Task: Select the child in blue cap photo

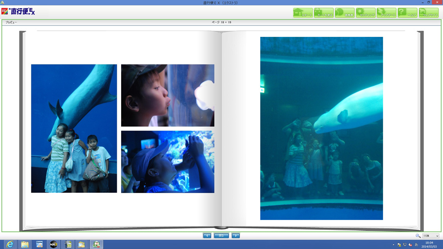Action: (x=167, y=161)
